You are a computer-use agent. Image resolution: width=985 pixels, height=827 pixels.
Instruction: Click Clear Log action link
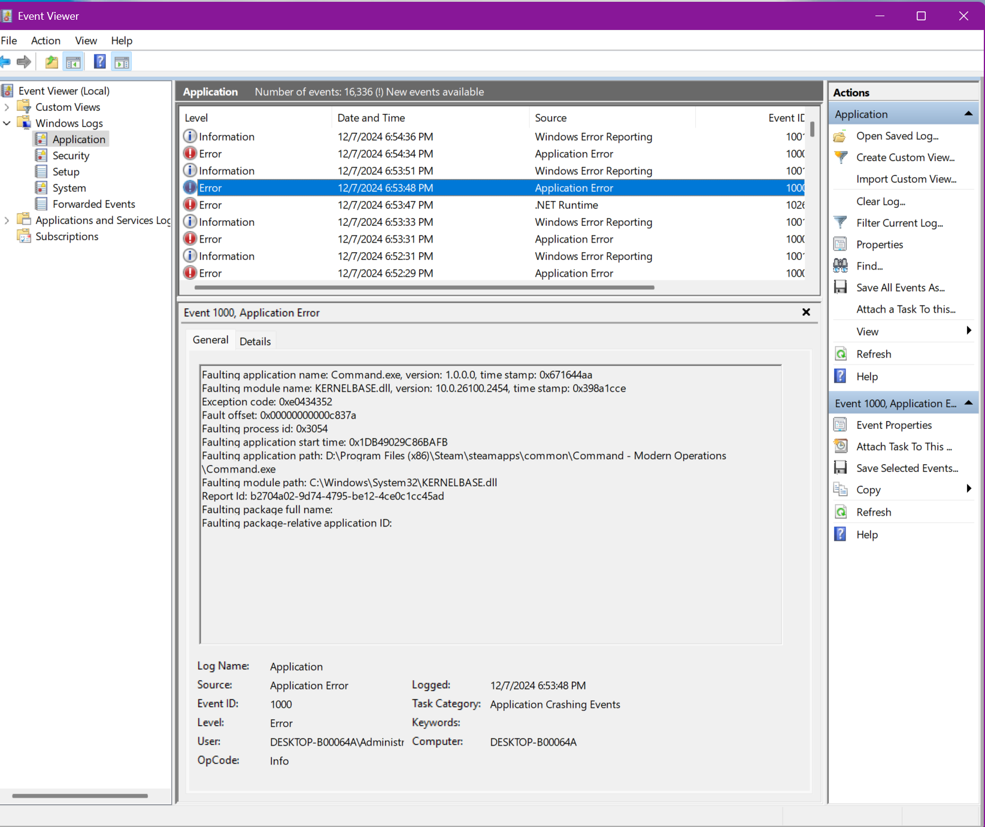pos(880,201)
